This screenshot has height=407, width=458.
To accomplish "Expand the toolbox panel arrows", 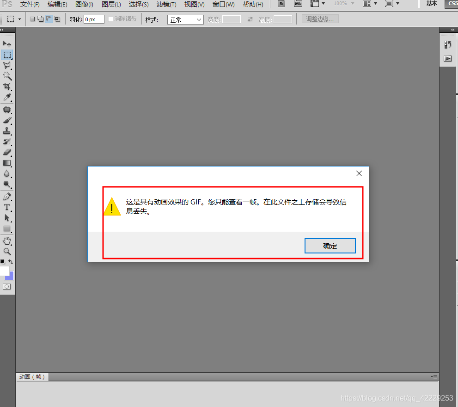I will pos(2,30).
